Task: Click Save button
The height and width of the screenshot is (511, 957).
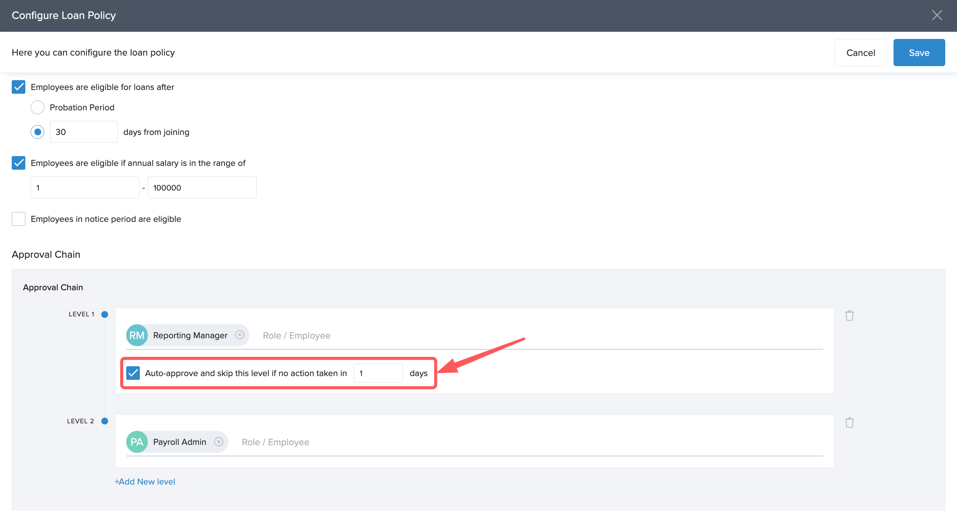Action: (919, 53)
